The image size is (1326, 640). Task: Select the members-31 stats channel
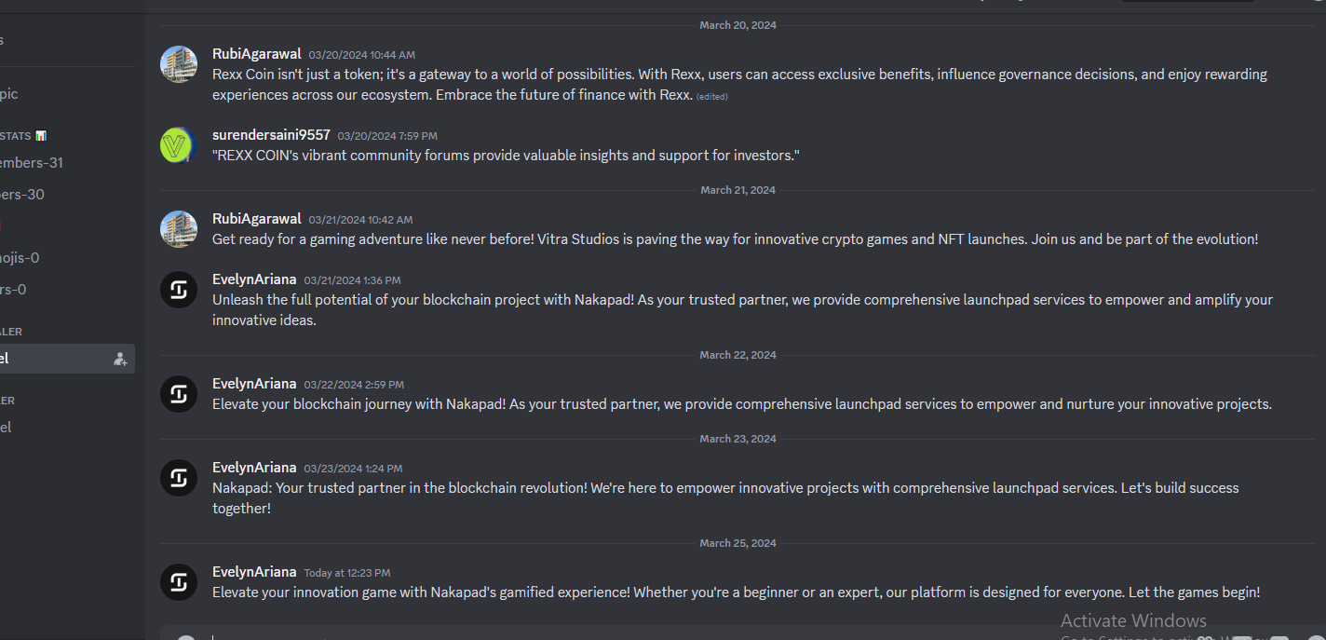pyautogui.click(x=67, y=163)
